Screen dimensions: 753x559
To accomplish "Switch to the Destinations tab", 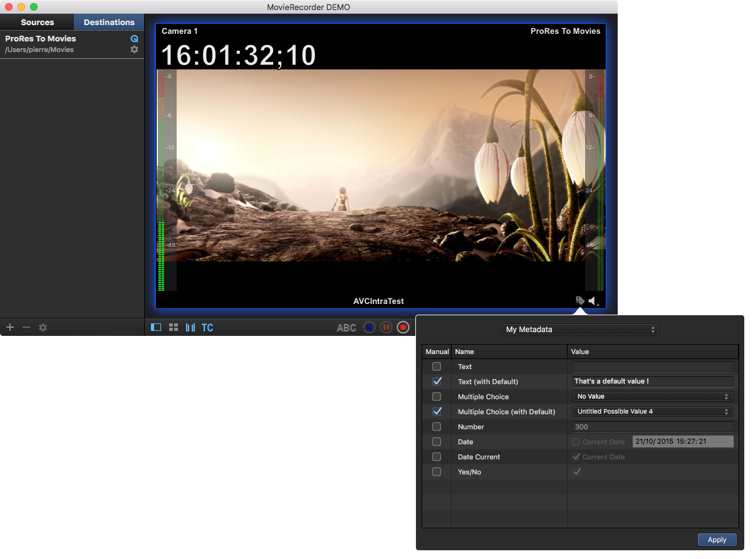I will pyautogui.click(x=109, y=22).
